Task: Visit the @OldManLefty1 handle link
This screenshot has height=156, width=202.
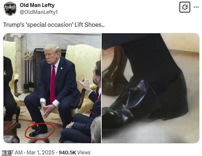Action: pos(39,12)
